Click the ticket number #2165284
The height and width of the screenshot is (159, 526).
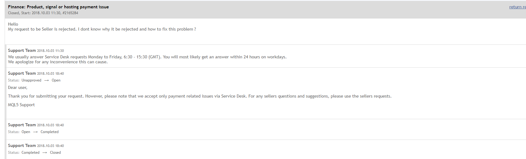(x=70, y=13)
